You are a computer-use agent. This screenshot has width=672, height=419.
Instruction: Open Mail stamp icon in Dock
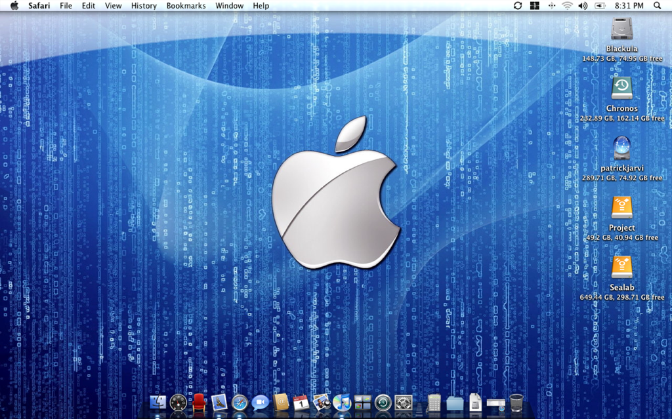(219, 403)
